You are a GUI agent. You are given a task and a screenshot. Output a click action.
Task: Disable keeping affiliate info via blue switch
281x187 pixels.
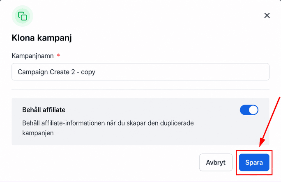click(x=249, y=110)
